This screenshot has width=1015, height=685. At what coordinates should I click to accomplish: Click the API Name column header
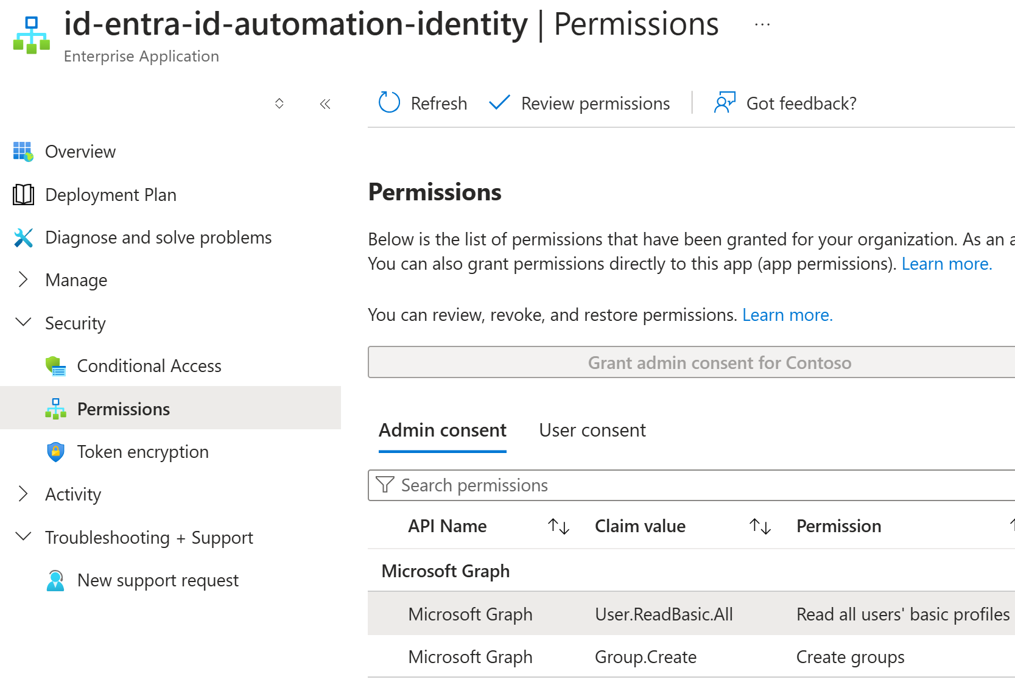[448, 526]
